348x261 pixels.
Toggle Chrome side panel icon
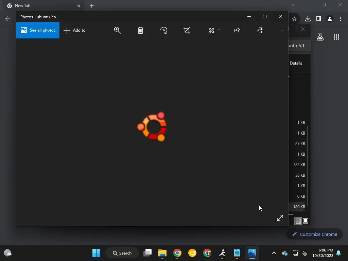(319, 19)
